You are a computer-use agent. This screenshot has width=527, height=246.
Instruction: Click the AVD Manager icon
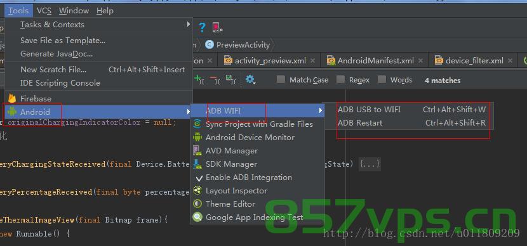[197, 150]
